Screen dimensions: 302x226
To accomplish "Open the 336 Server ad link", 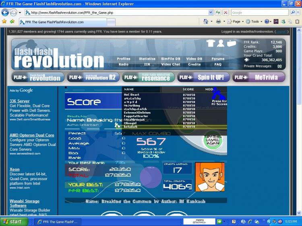I will pos(19,101).
